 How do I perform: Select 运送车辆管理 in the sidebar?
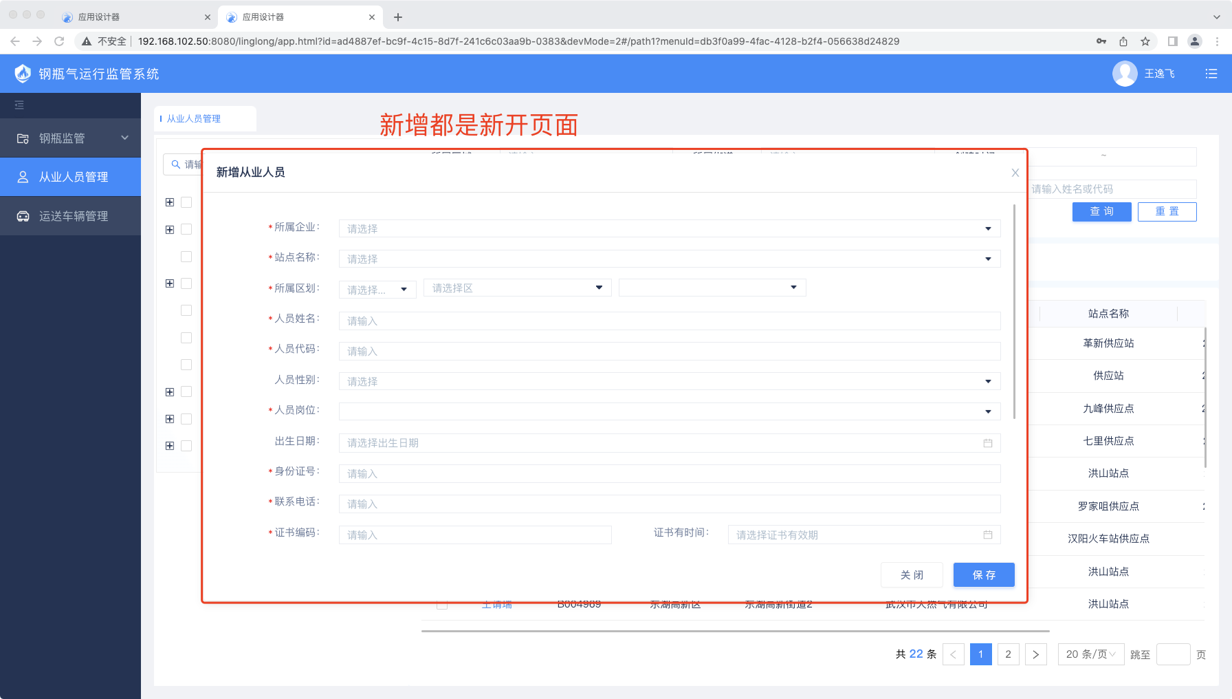70,216
